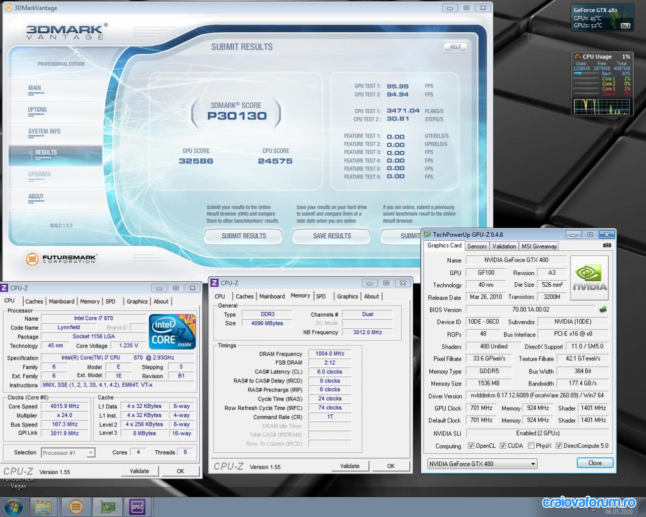The width and height of the screenshot is (646, 517).
Task: Switch to the Validation tab in GPU-Z
Action: coord(504,246)
